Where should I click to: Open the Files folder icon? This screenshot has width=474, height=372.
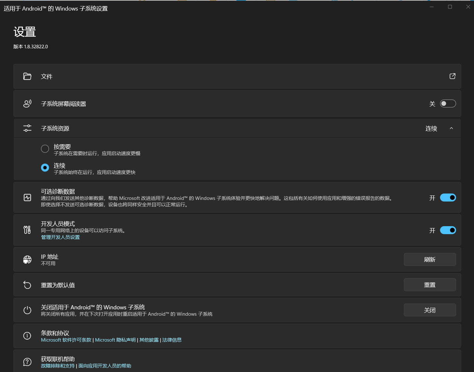tap(27, 76)
